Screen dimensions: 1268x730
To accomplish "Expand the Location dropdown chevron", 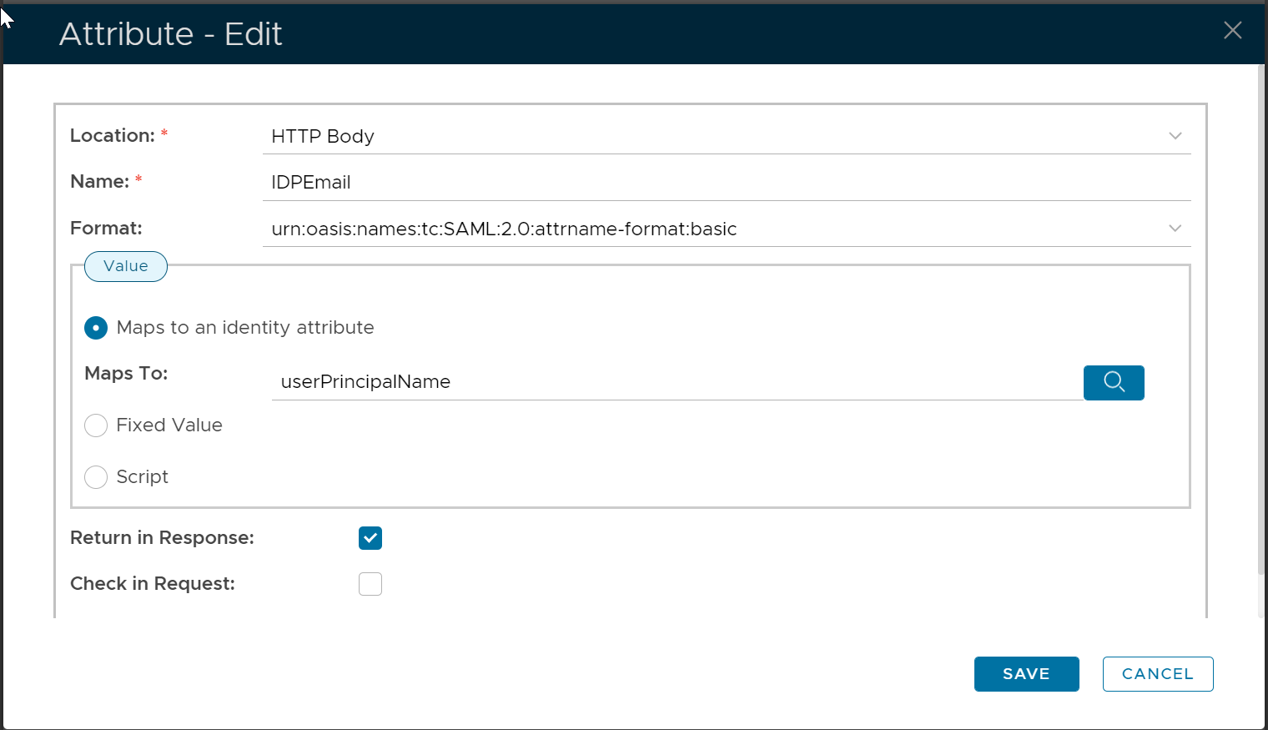I will click(1175, 136).
